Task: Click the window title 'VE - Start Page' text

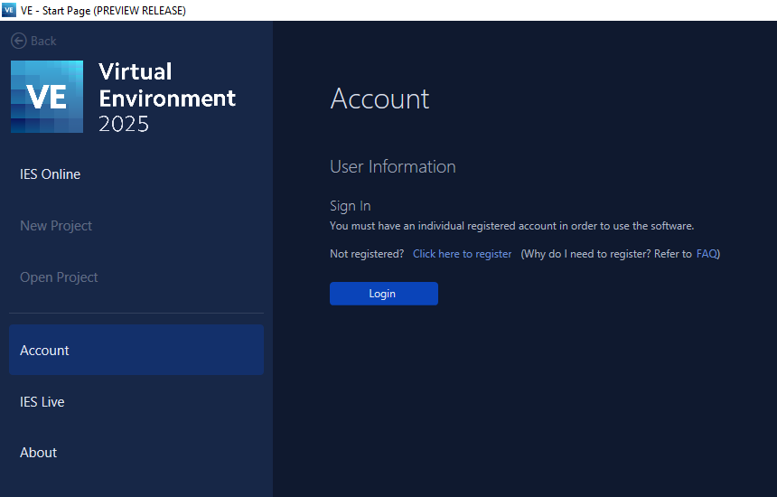Action: pos(103,10)
